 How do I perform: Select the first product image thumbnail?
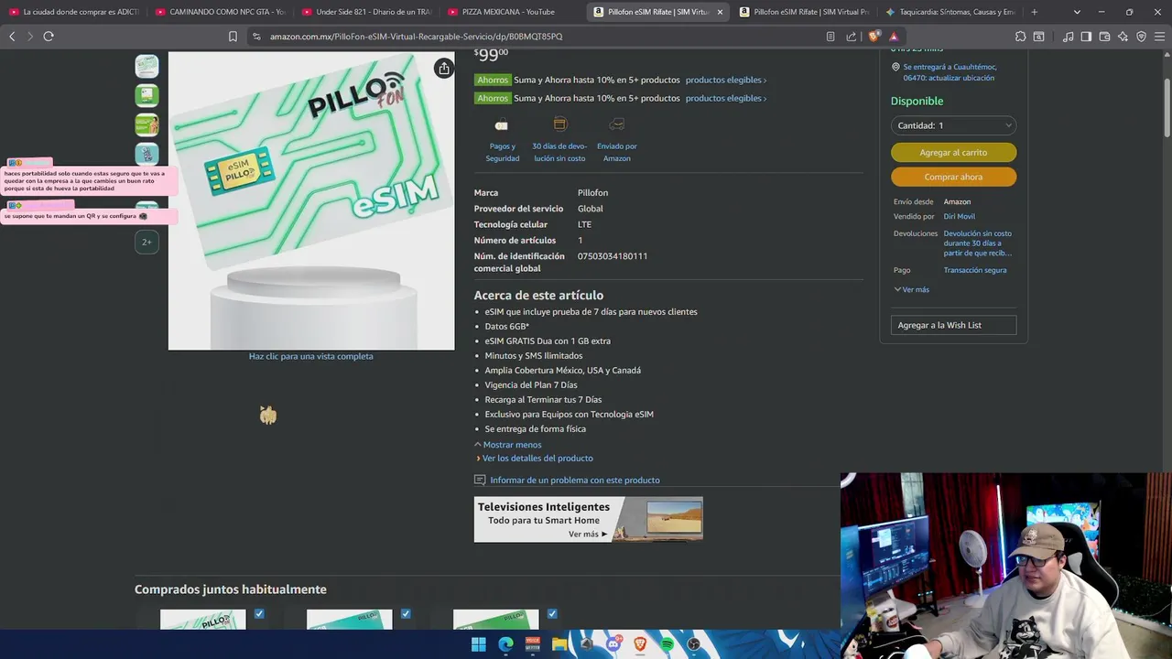pyautogui.click(x=146, y=66)
